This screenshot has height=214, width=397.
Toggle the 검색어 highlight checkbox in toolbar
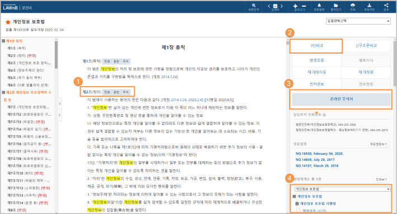275,6
